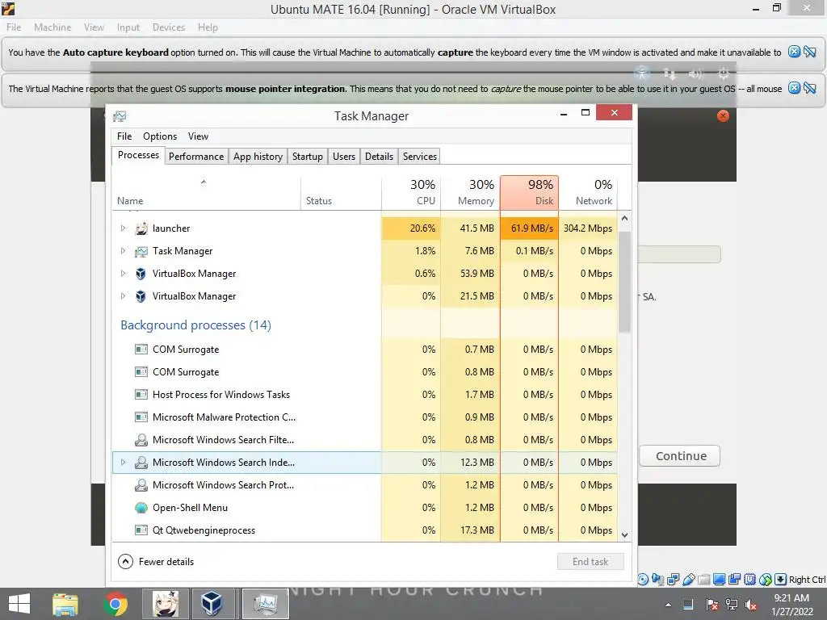Click the network adapters status icon in VirtualBox

673,580
